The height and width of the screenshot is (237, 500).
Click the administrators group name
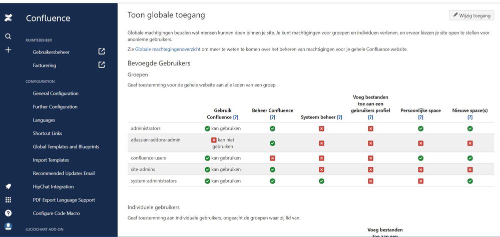(146, 128)
